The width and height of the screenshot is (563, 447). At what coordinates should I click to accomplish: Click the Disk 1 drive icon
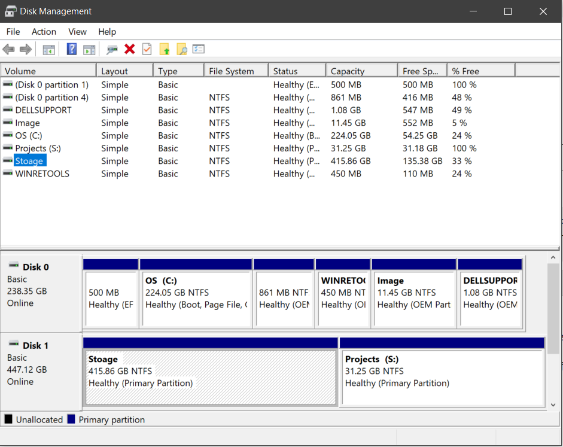[x=14, y=343]
